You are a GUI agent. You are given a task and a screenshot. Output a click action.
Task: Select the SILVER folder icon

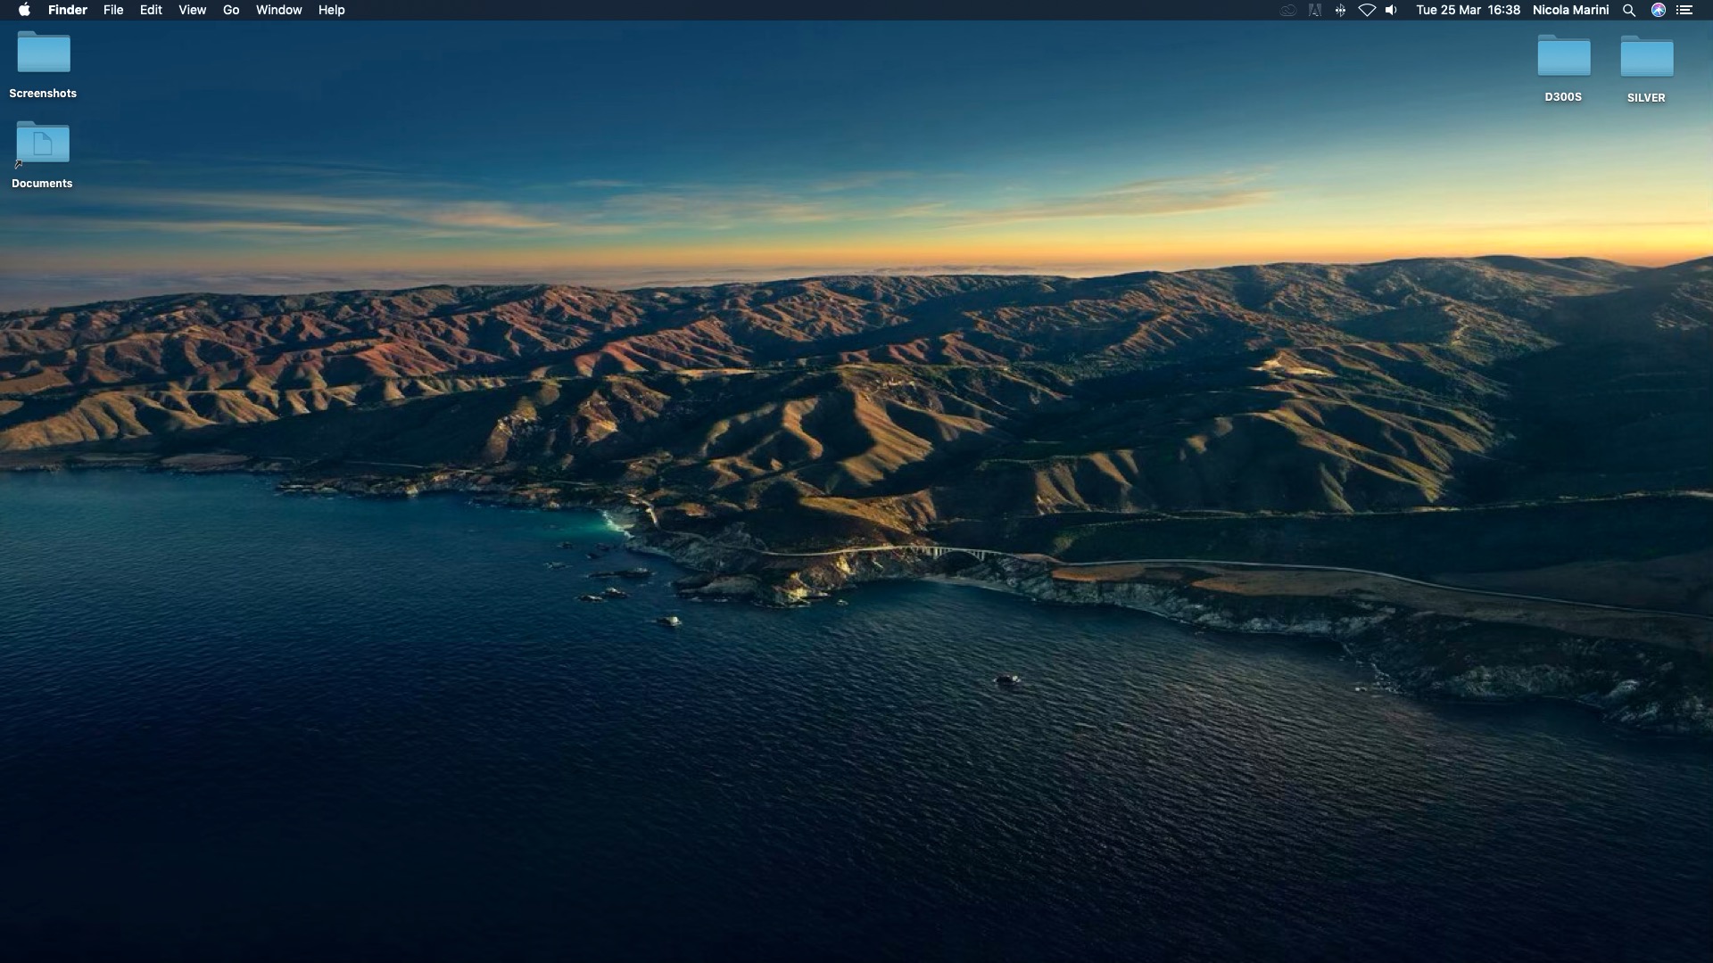1646,56
